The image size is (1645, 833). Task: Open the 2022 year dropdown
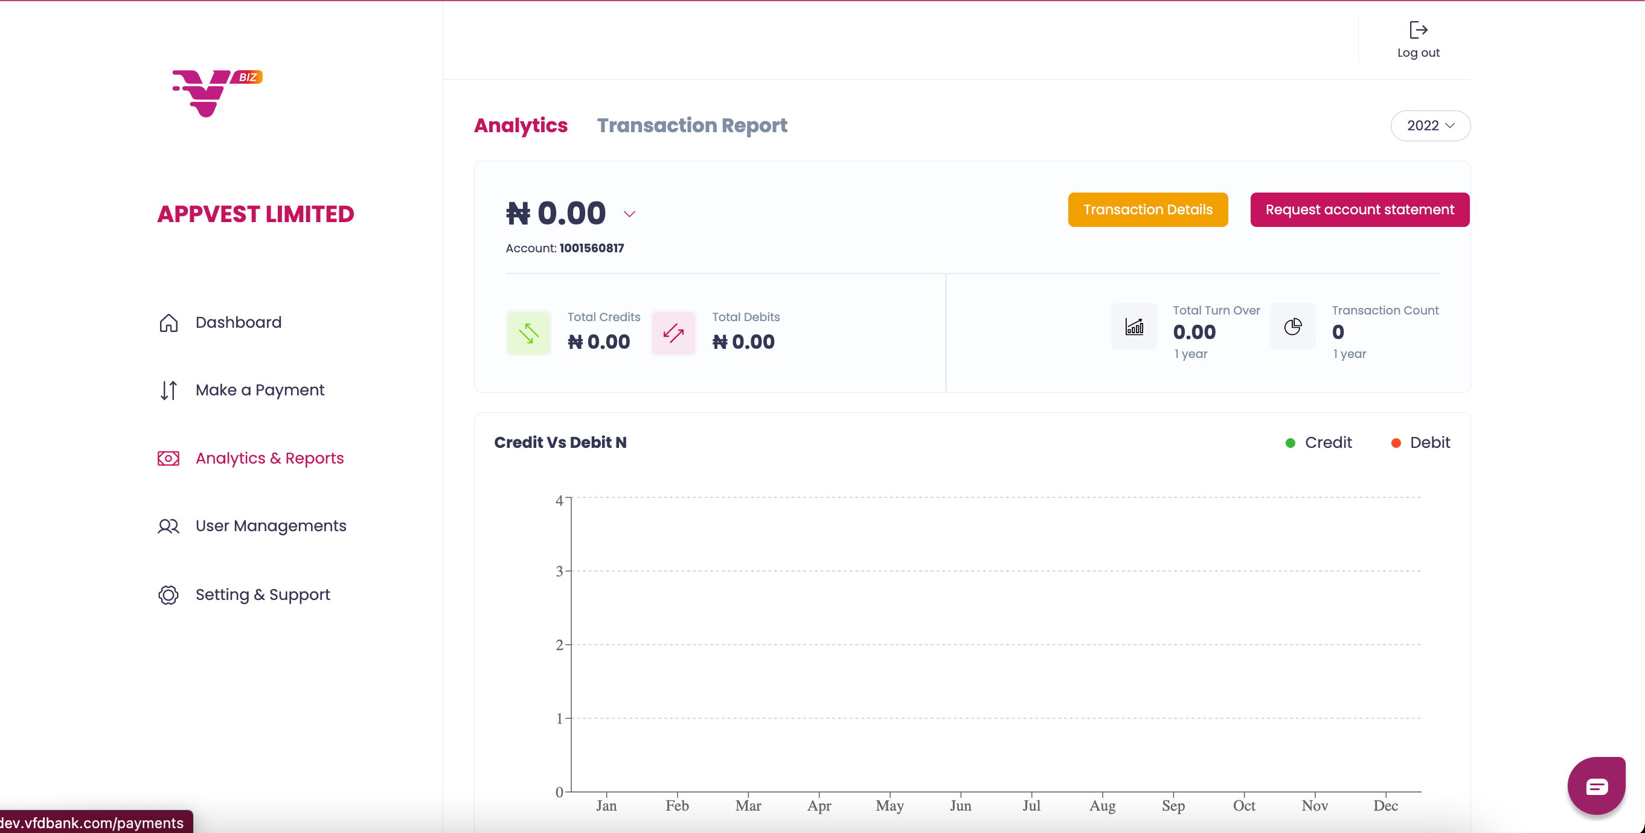pyautogui.click(x=1431, y=126)
